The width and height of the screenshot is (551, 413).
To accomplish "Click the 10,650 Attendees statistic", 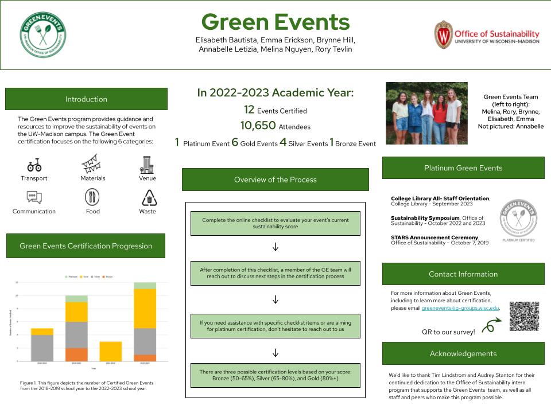I will [x=275, y=126].
